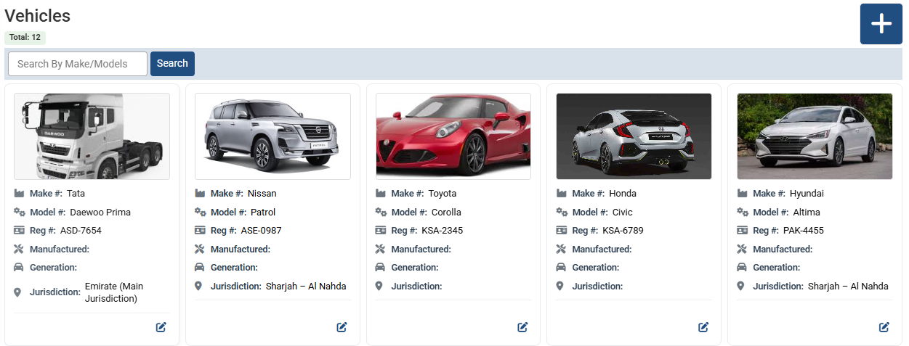Open the red sports car thumbnail
Screen dimensions: 909x346
(x=453, y=136)
